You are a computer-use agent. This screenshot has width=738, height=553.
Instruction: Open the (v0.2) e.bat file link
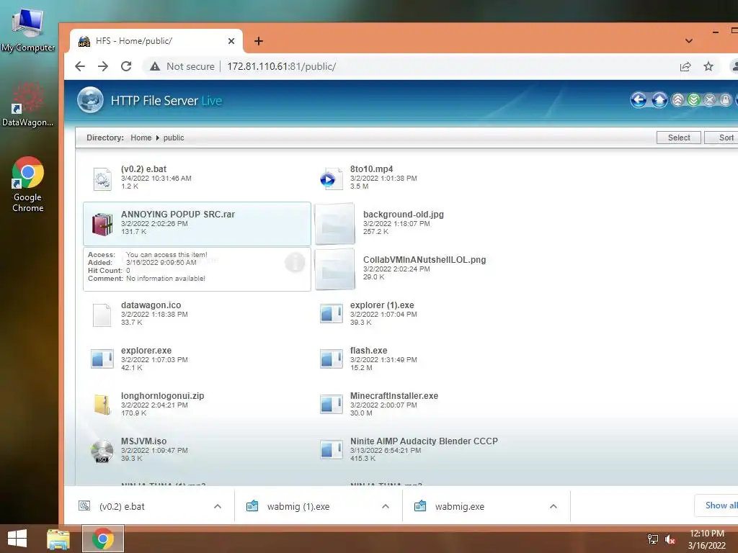143,168
